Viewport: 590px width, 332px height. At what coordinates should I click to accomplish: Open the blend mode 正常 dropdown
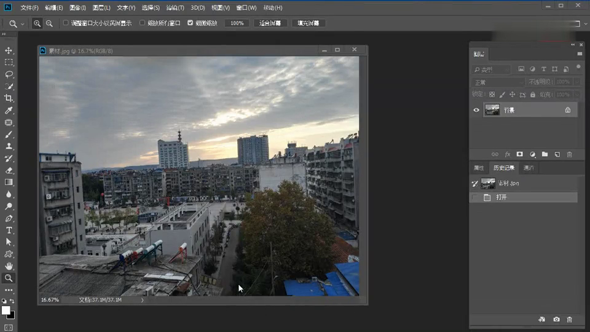point(497,82)
